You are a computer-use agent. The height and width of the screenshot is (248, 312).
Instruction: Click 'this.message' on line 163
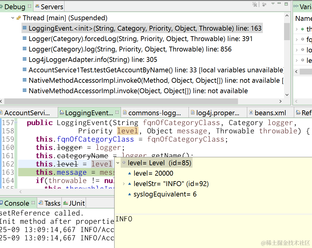[x=61, y=172]
